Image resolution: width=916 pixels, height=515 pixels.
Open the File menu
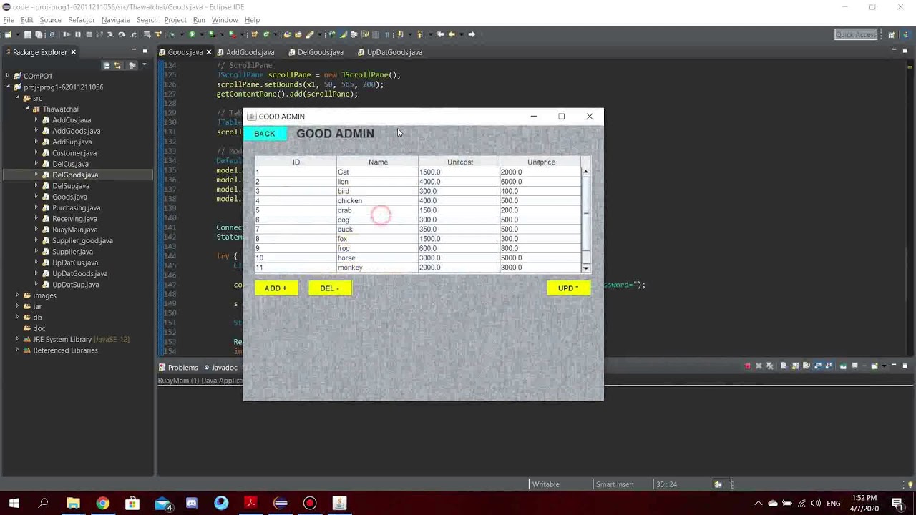9,20
